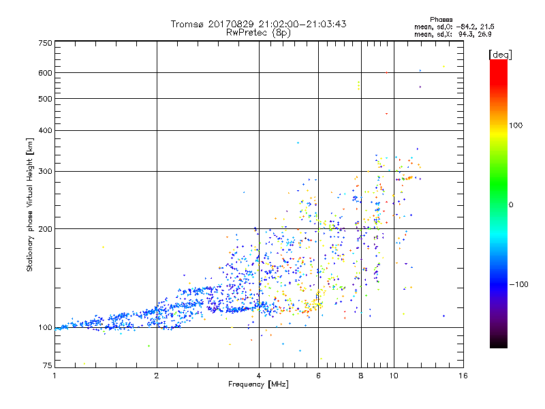This screenshot has width=545, height=409.
Task: Click the y-axis label '500'
Action: [46, 99]
